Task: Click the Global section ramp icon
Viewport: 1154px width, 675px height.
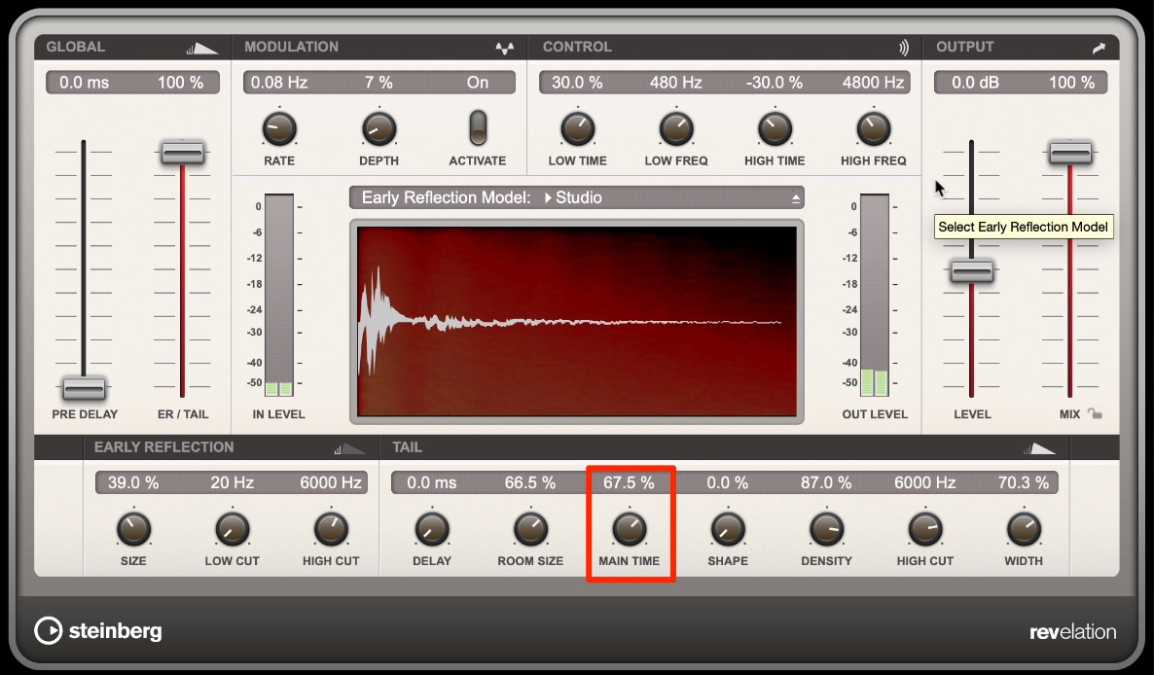Action: tap(201, 49)
